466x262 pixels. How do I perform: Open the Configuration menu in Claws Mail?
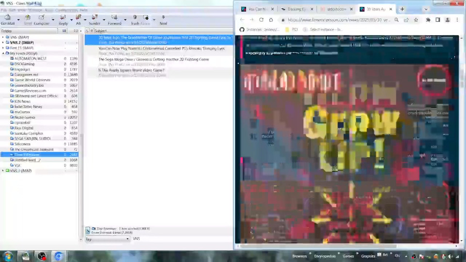(67, 10)
